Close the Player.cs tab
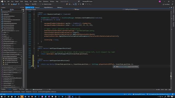 pos(33,7)
